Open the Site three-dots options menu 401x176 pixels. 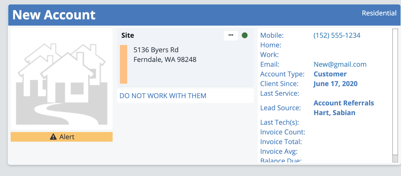pyautogui.click(x=231, y=35)
